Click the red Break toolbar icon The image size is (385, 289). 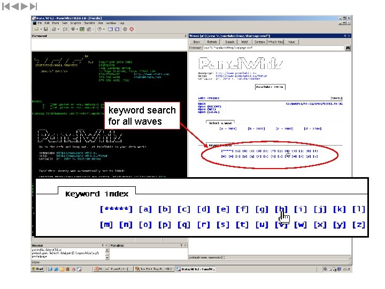pos(132,29)
